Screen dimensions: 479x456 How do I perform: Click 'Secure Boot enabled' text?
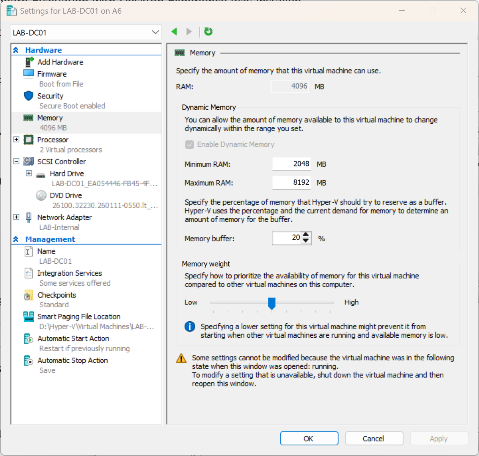pyautogui.click(x=72, y=106)
